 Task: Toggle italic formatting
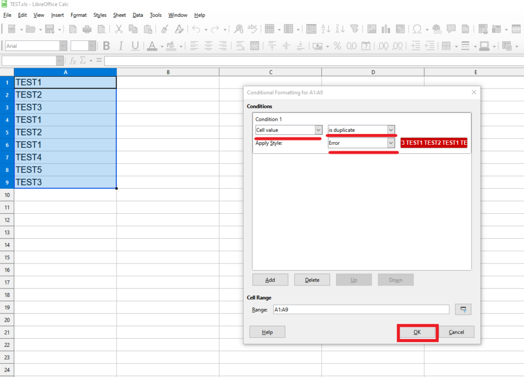pos(120,46)
